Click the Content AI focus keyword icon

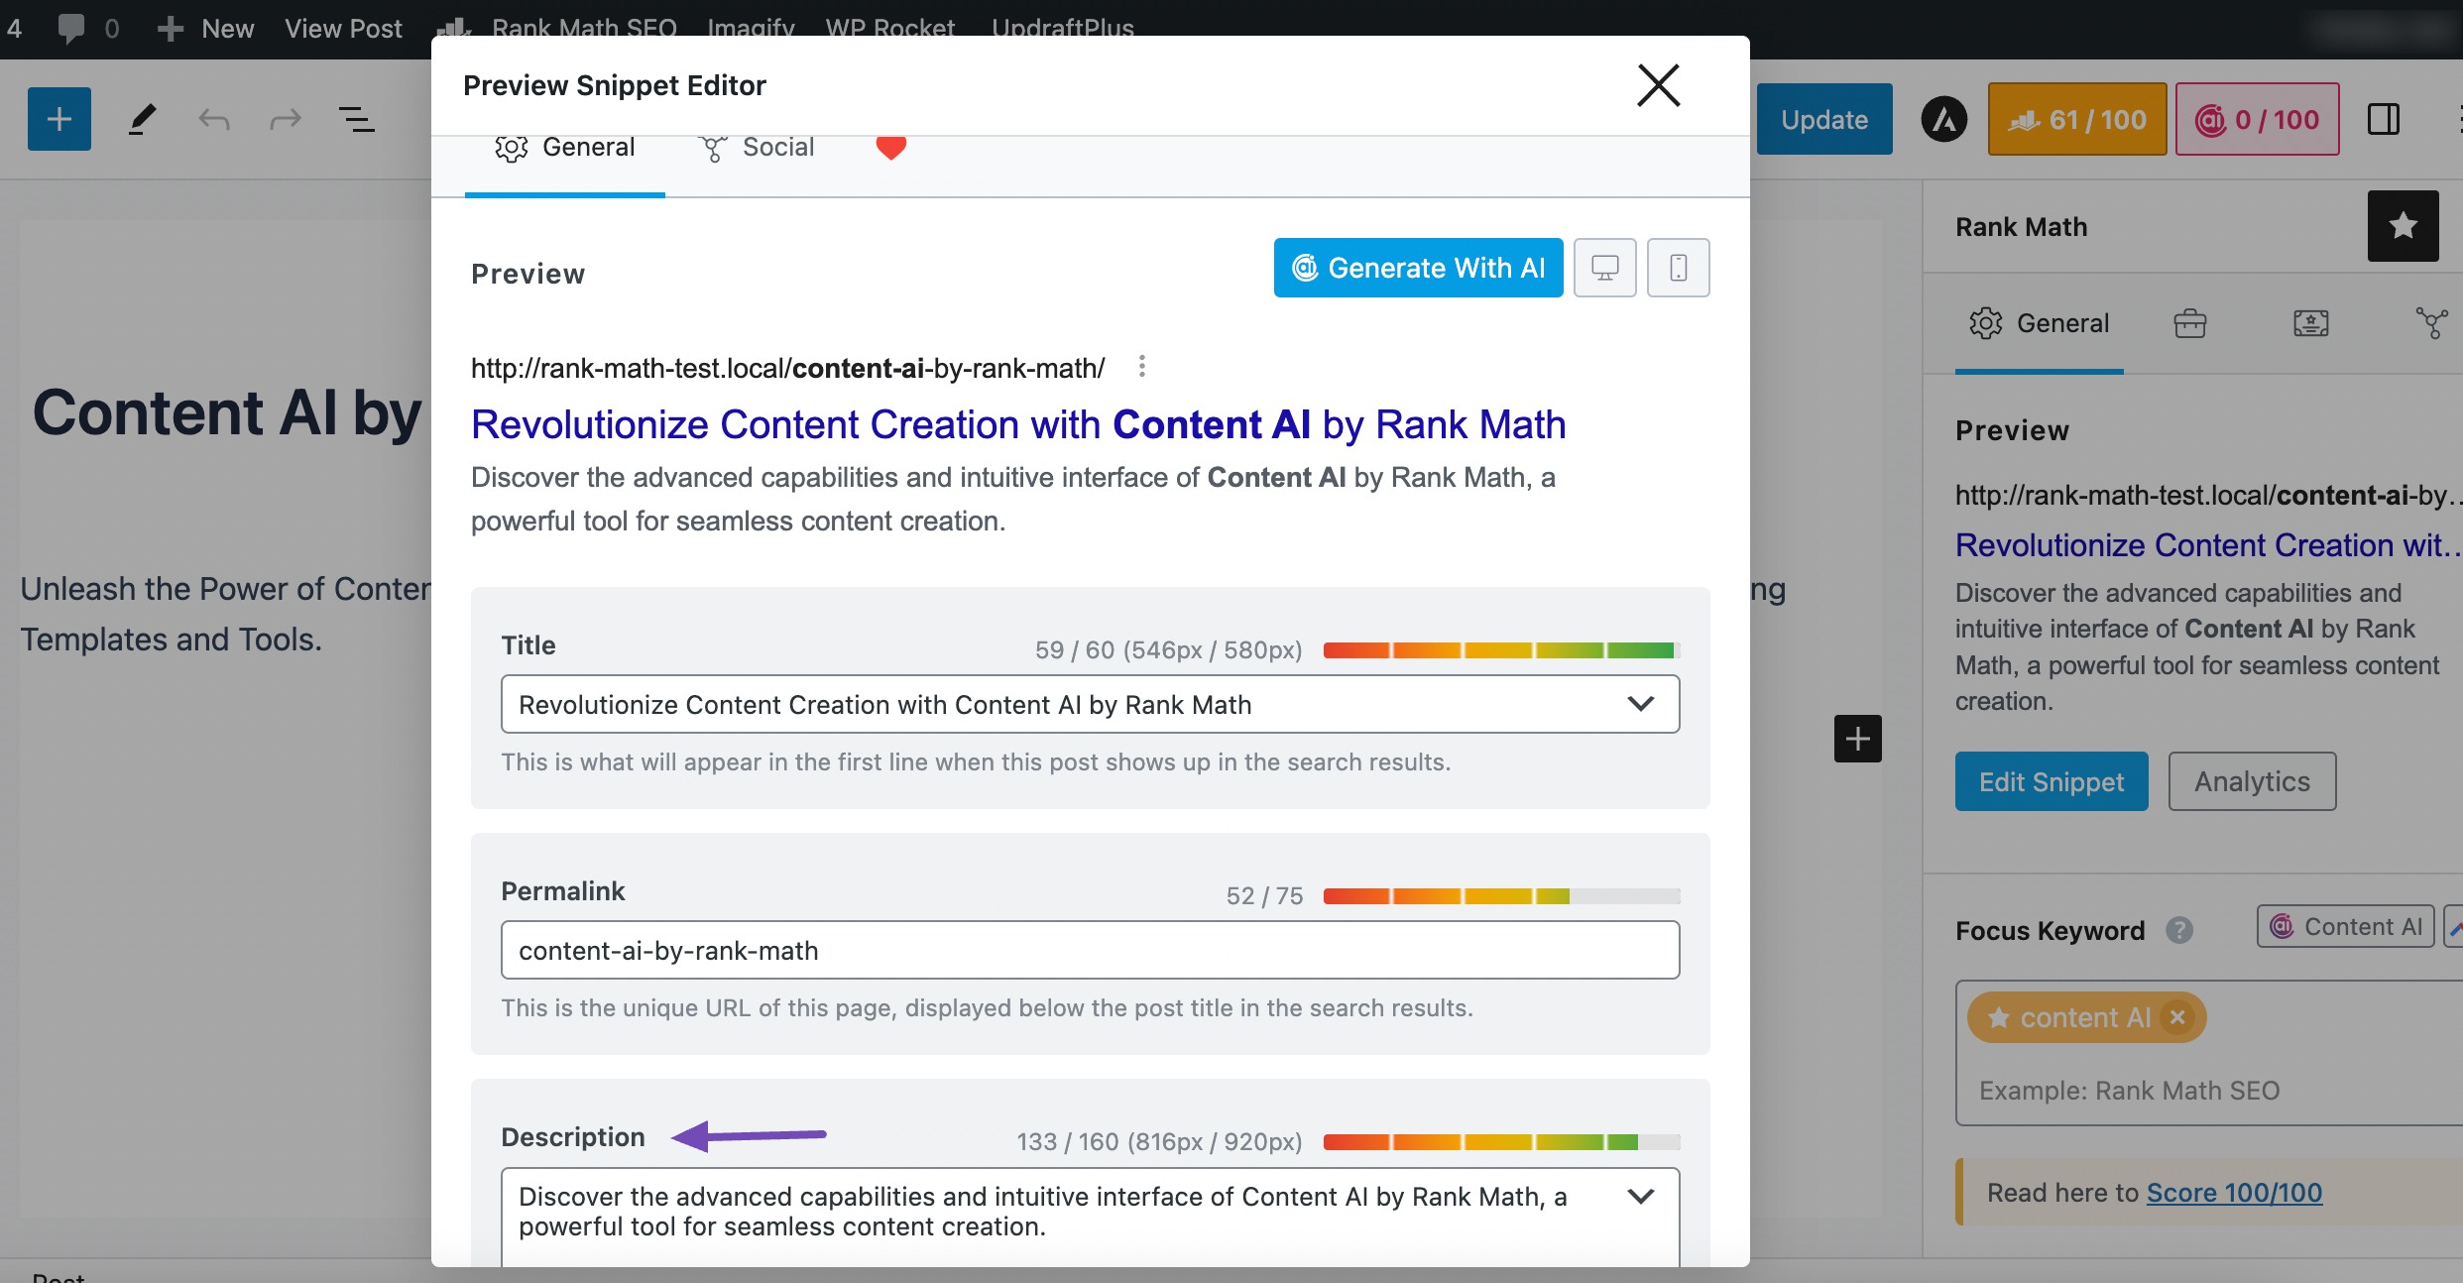point(2349,928)
